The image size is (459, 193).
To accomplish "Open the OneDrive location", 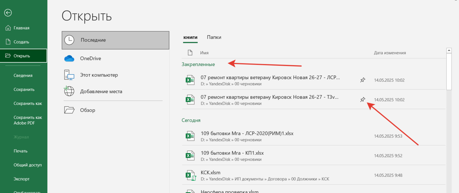I will click(90, 58).
